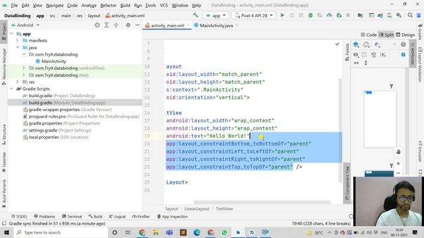Open Project panel settings gear
This screenshot has width=424, height=238.
point(128,25)
